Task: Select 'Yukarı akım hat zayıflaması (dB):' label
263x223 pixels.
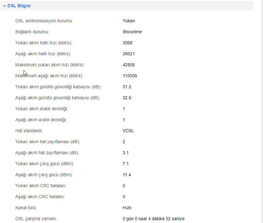Action: [x=48, y=142]
